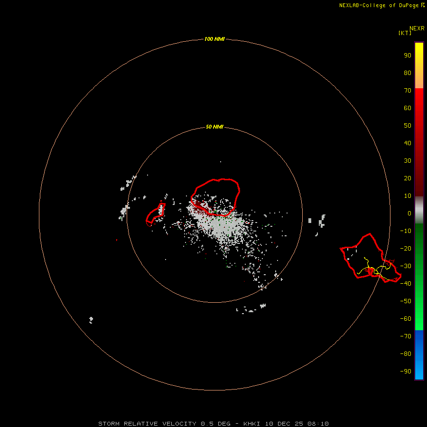Click the 10 value on the velocity scale
The width and height of the screenshot is (427, 427).
coord(408,196)
